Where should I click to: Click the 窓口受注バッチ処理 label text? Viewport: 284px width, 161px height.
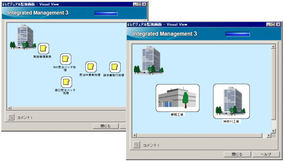65,91
